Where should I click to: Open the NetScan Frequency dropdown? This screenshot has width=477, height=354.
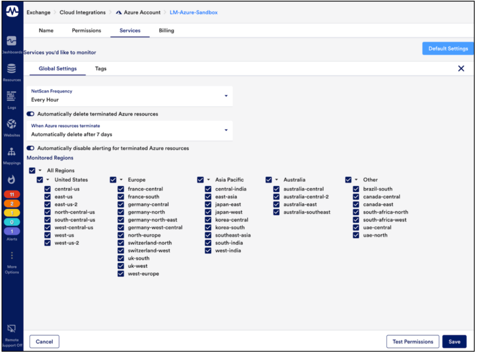[129, 96]
